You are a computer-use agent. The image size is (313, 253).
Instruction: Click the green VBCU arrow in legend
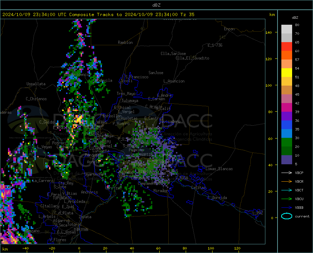click(x=287, y=199)
